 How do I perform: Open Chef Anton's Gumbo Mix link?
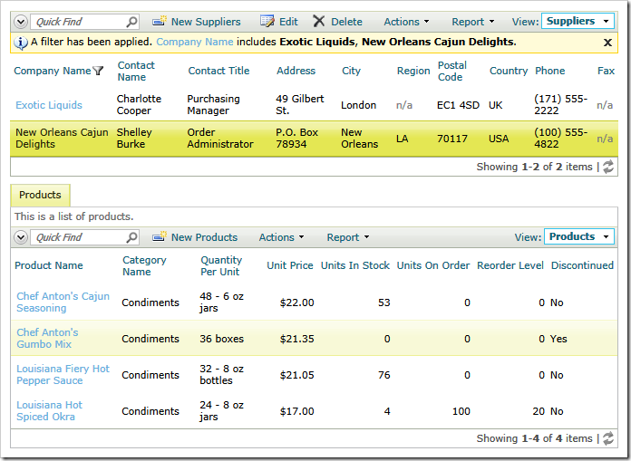[47, 338]
